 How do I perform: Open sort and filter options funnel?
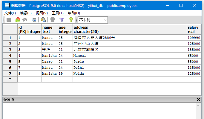[62, 20]
